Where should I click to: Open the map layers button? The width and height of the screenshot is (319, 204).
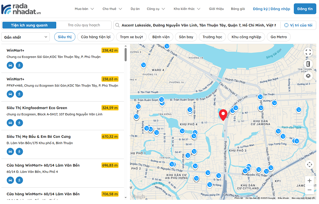tap(308, 76)
